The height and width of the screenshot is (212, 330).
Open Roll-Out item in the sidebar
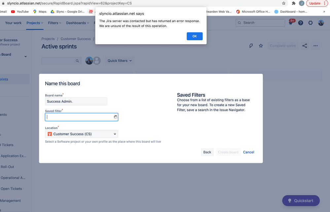point(7,167)
